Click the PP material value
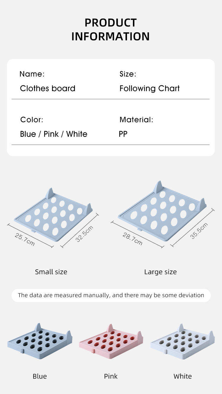Image resolution: width=222 pixels, height=394 pixels. pos(123,134)
